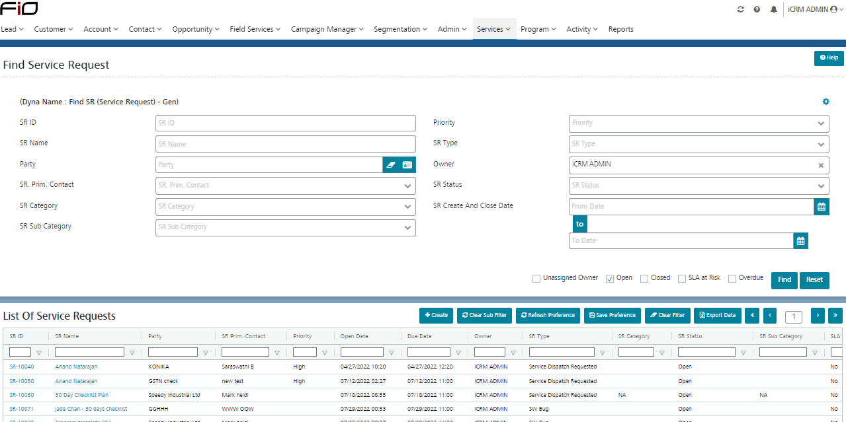Open the notifications bell icon

point(773,10)
